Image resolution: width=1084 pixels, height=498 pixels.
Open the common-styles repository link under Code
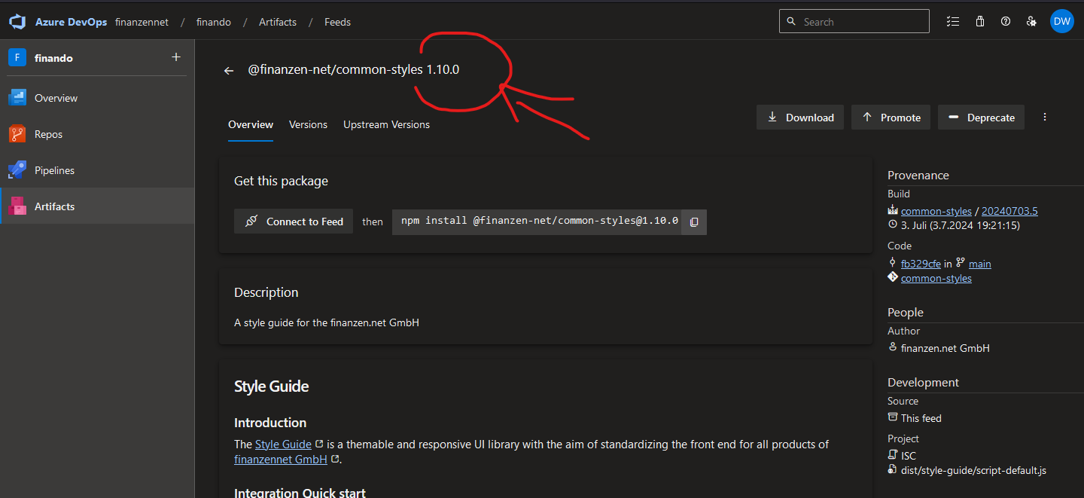[936, 278]
